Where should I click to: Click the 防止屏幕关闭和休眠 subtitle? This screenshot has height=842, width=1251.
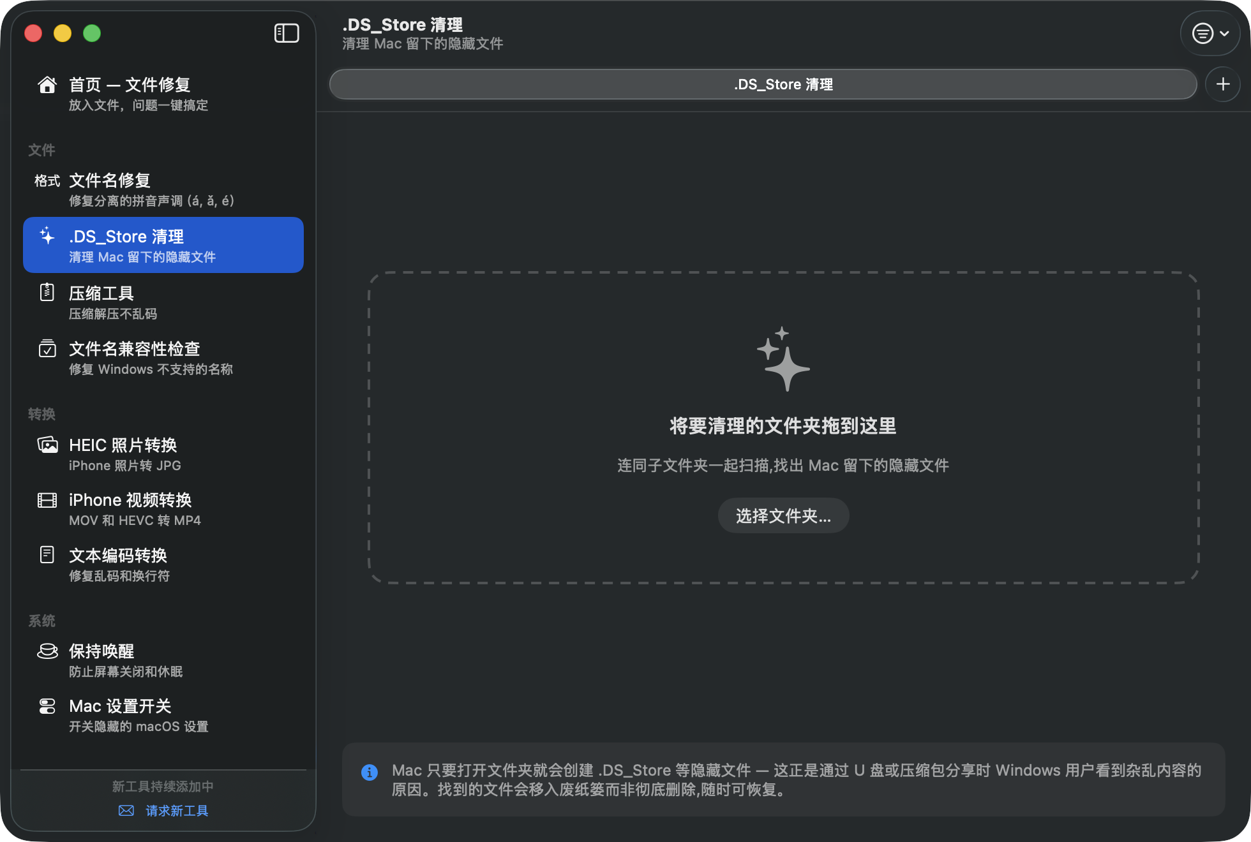tap(126, 672)
